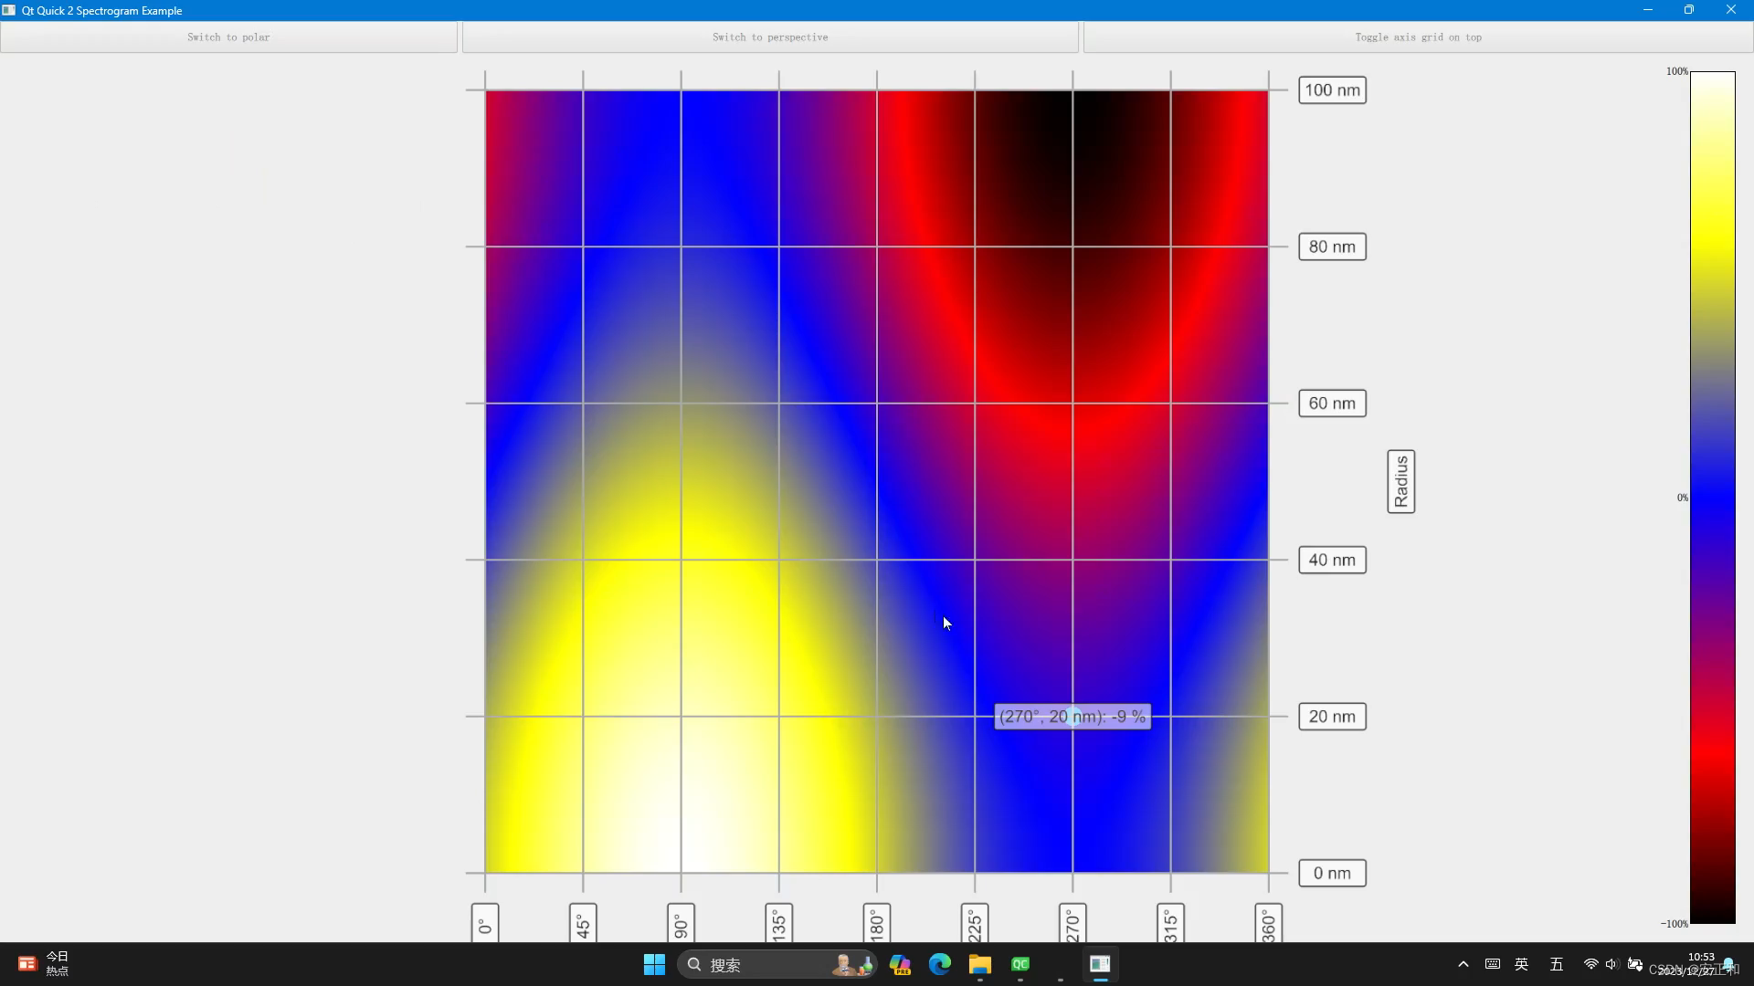Launch Microsoft Edge from taskbar
Screen dimensions: 1754x986
coord(940,964)
